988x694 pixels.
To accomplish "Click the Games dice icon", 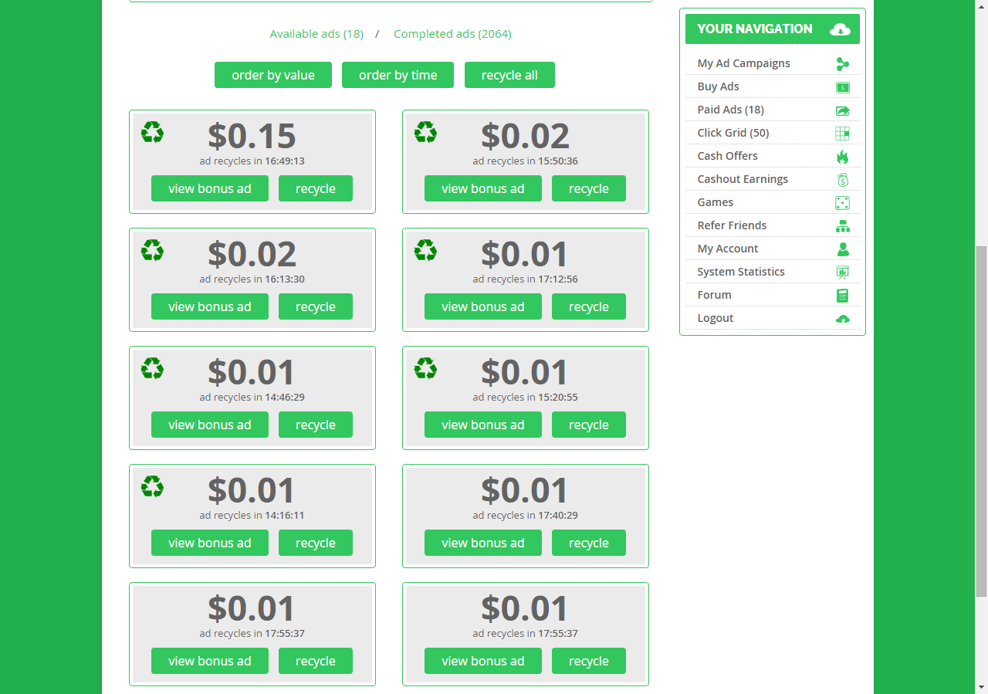I will (842, 203).
